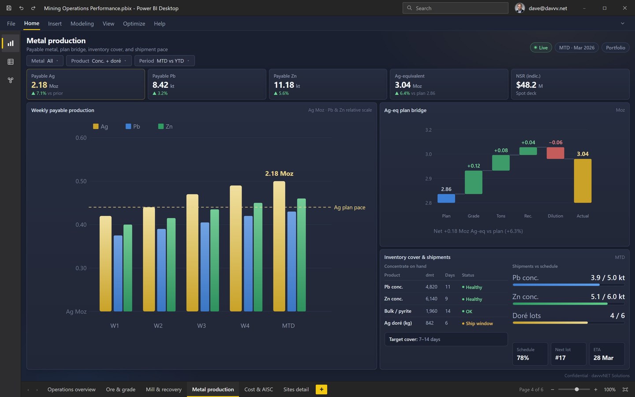Image resolution: width=635 pixels, height=397 pixels.
Task: Click the Target cover: 7–14 days box
Action: tap(446, 339)
